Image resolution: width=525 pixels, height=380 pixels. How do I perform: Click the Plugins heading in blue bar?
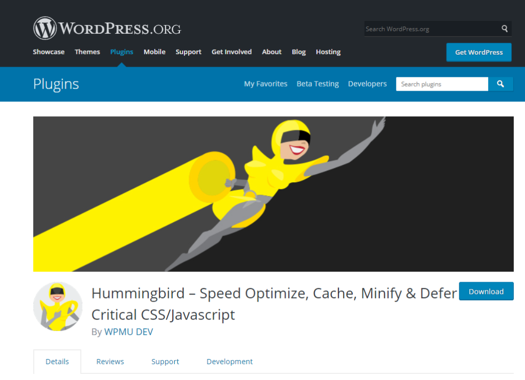[56, 84]
